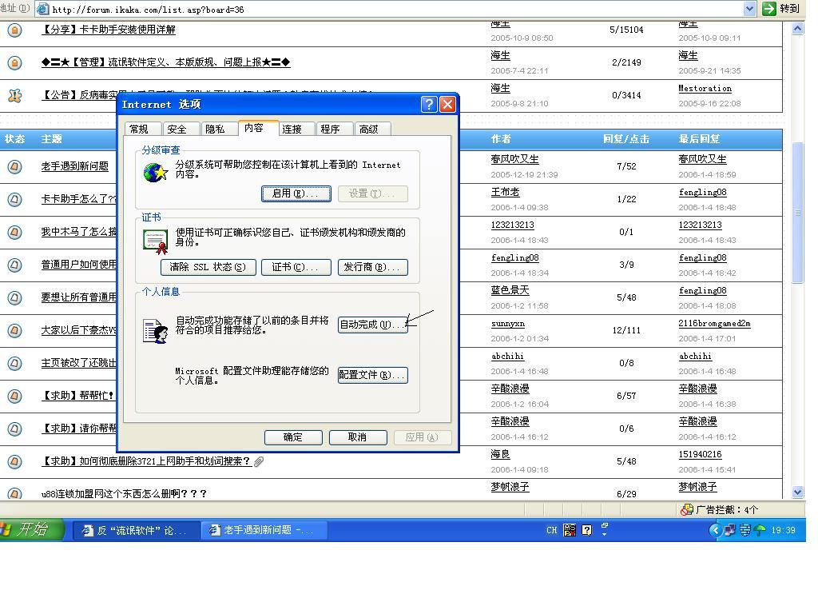
Task: Open author profile 春风吹又生 in 作者 column
Action: pos(514,159)
